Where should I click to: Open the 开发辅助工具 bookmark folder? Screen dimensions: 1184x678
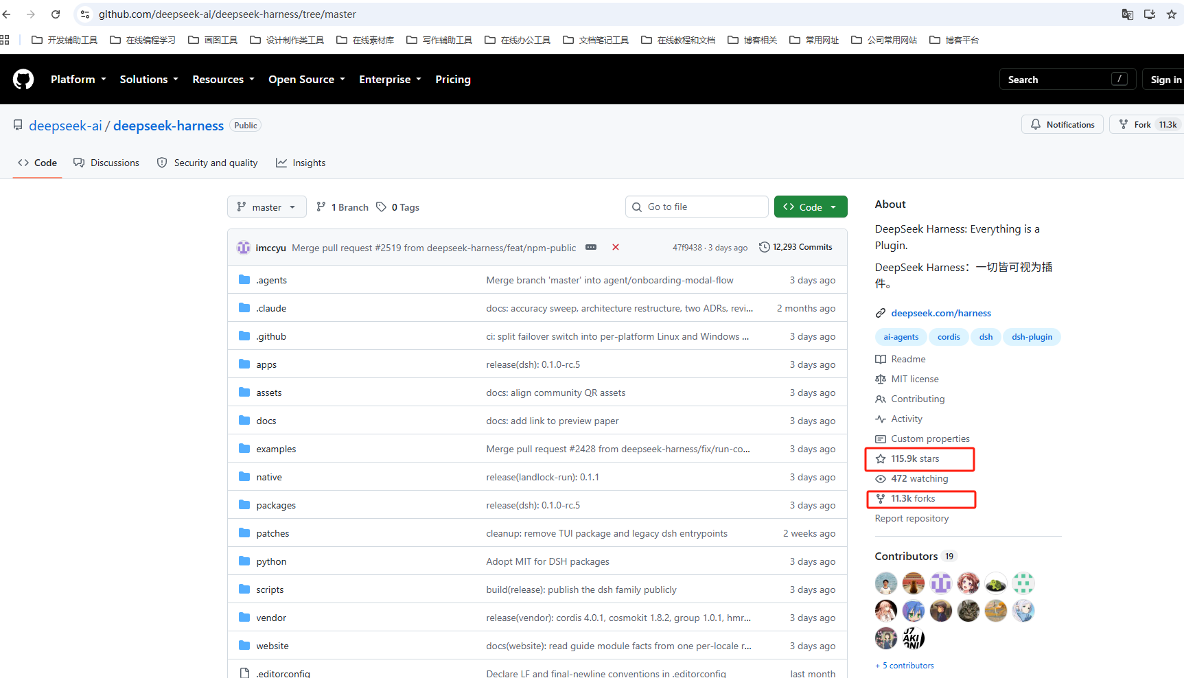point(65,40)
